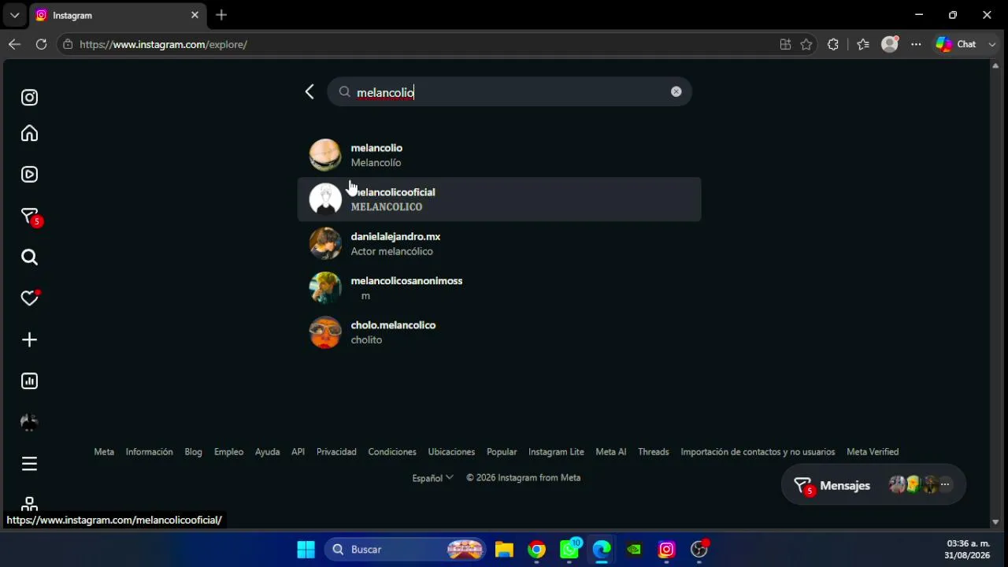The image size is (1008, 567).
Task: Click the browser Back arrow
Action: click(x=14, y=44)
